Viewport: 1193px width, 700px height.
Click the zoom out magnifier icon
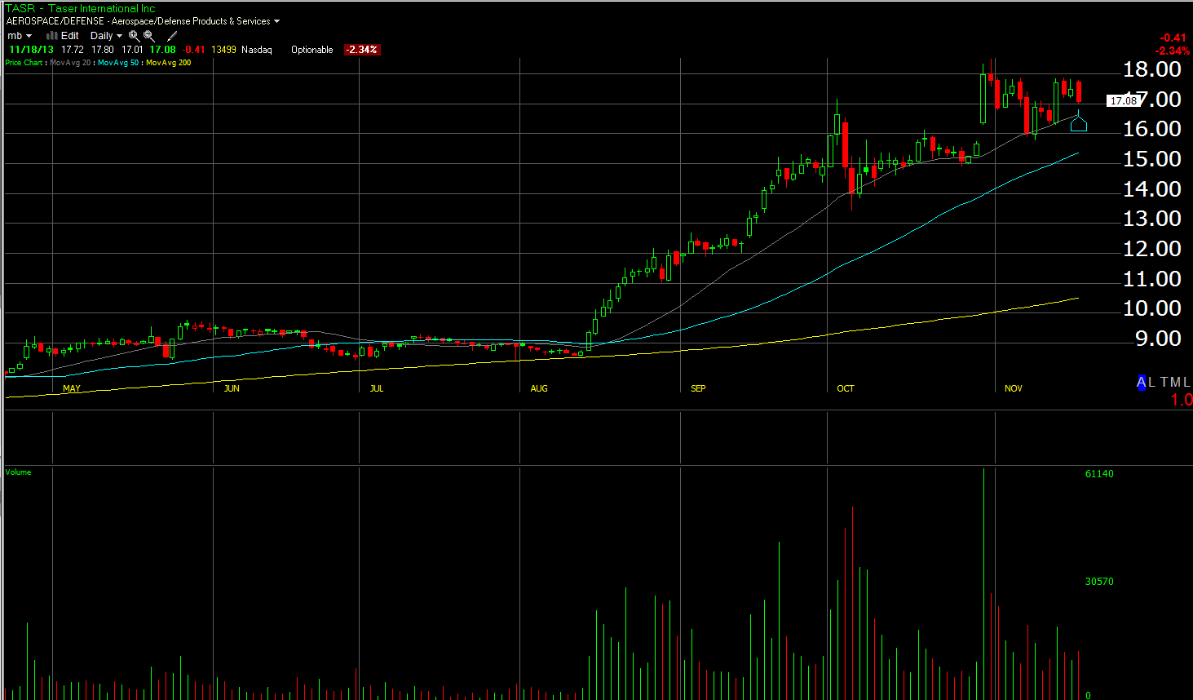pyautogui.click(x=149, y=36)
